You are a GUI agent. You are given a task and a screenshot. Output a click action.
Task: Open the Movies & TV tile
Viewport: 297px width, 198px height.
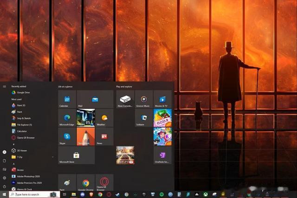click(162, 99)
